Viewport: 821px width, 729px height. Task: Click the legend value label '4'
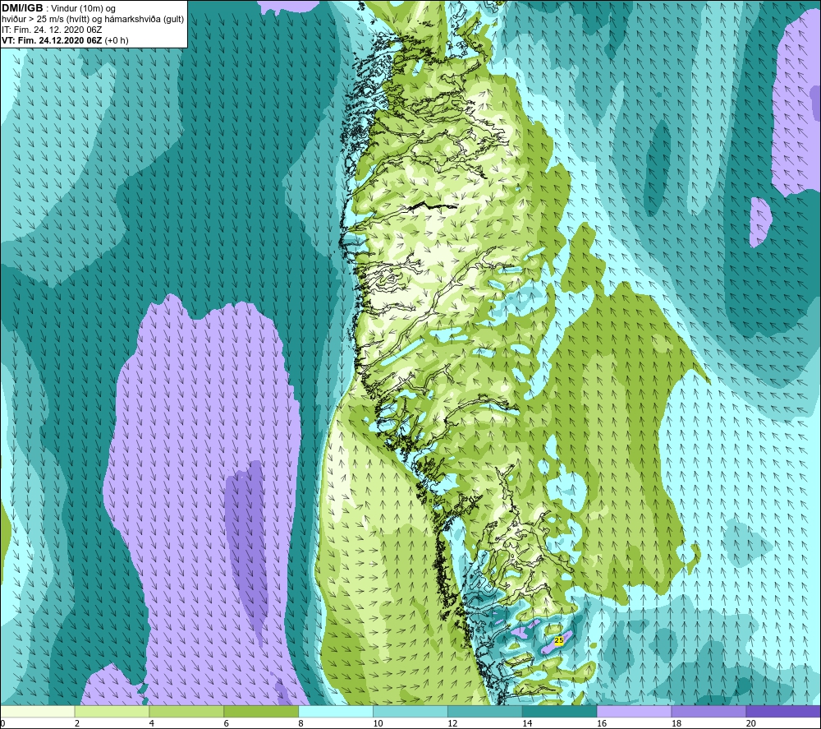click(152, 723)
